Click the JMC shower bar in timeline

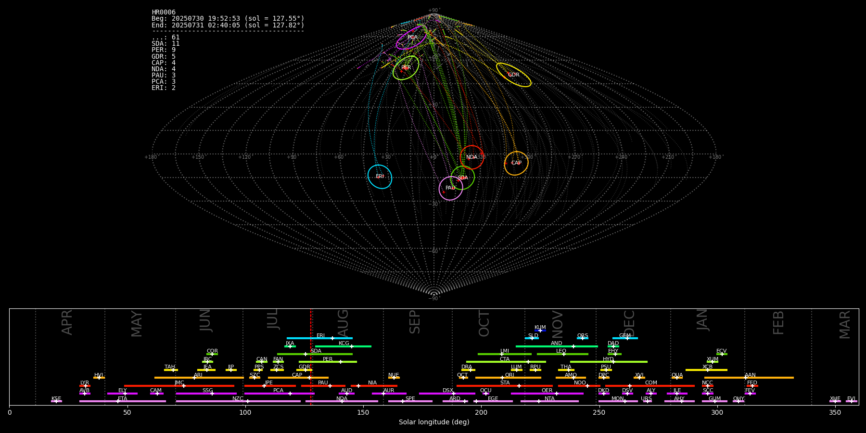click(179, 386)
